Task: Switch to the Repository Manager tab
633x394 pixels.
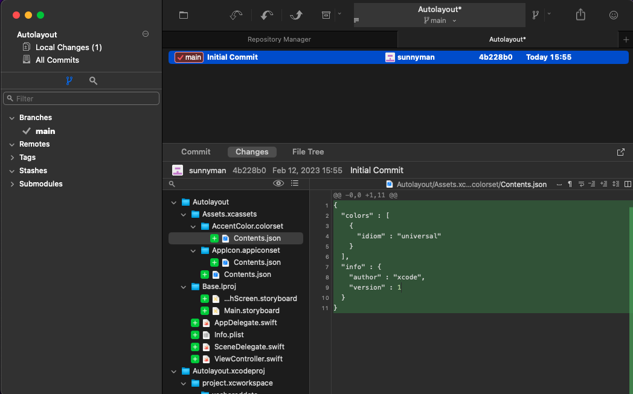Action: pos(279,39)
